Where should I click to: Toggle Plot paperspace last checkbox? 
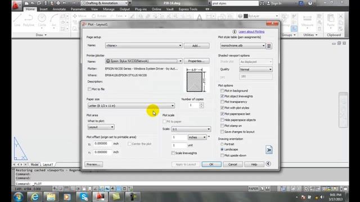tap(222, 114)
